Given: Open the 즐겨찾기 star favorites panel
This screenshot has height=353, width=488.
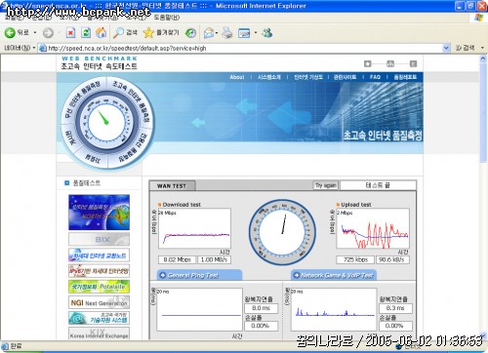Looking at the screenshot, I should [161, 32].
